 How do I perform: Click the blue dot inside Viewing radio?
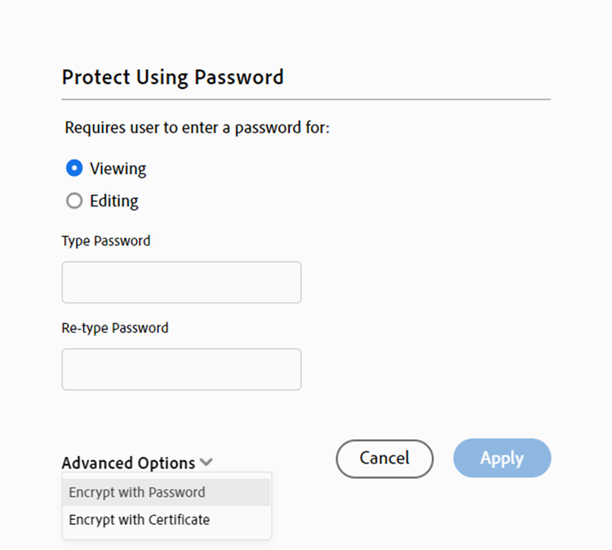(x=74, y=169)
